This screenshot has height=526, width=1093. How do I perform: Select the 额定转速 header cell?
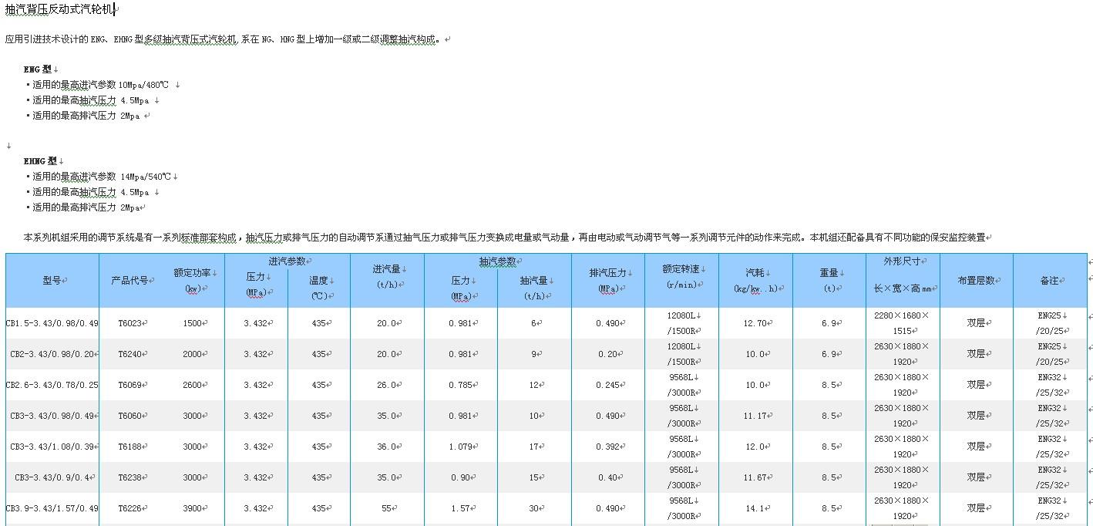681,276
